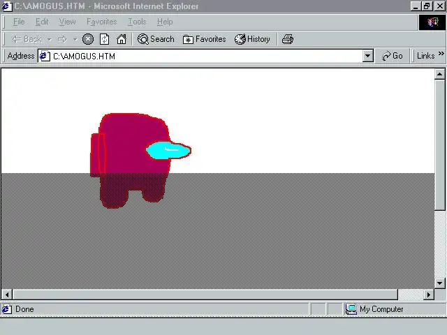Click the Stop loading icon
Viewport: 447px width, 335px height.
point(88,39)
